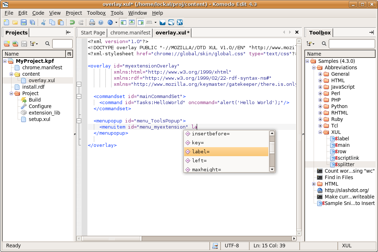
Task: Expand the JavaScript abbreviations folder
Action: [320, 87]
